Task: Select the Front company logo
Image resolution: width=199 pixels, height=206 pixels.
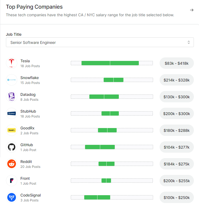Action: coord(12,181)
